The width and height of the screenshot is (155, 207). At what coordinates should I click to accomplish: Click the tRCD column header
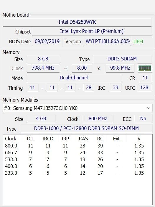click(48, 139)
